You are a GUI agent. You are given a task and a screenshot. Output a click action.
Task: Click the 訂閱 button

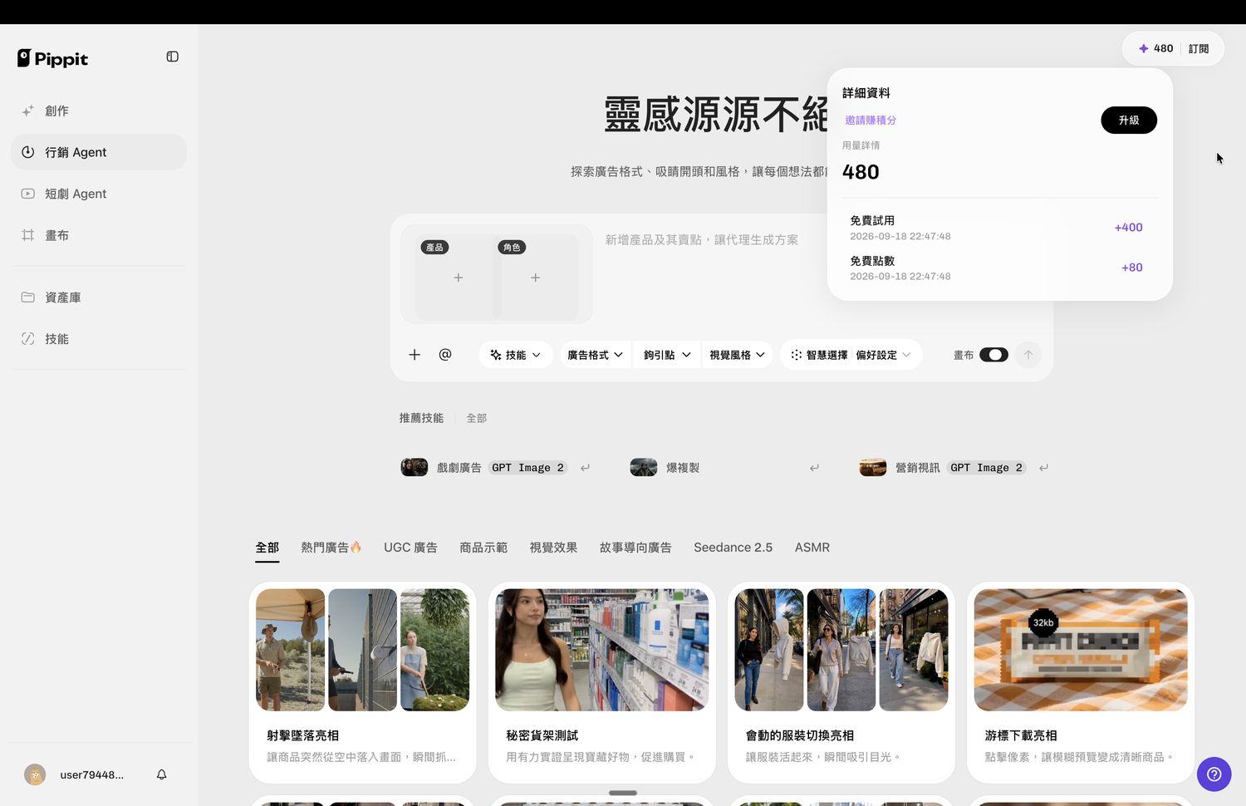click(x=1199, y=49)
